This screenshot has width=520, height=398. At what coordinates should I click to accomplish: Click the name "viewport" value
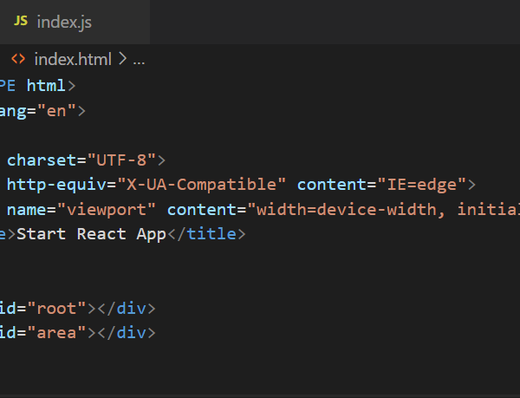[120, 209]
